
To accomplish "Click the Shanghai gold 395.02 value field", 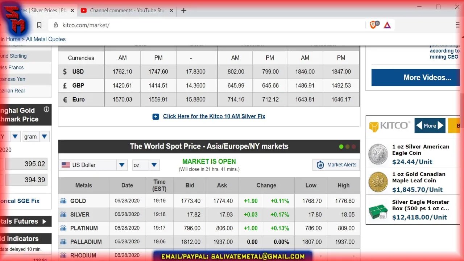I will point(26,164).
